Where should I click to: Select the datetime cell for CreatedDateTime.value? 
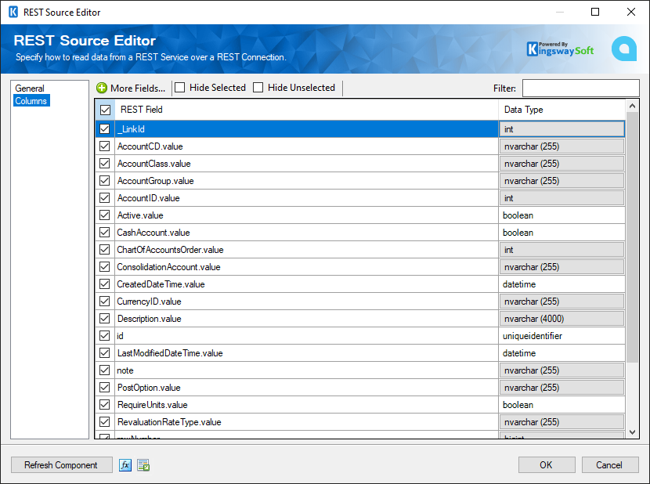pos(562,284)
